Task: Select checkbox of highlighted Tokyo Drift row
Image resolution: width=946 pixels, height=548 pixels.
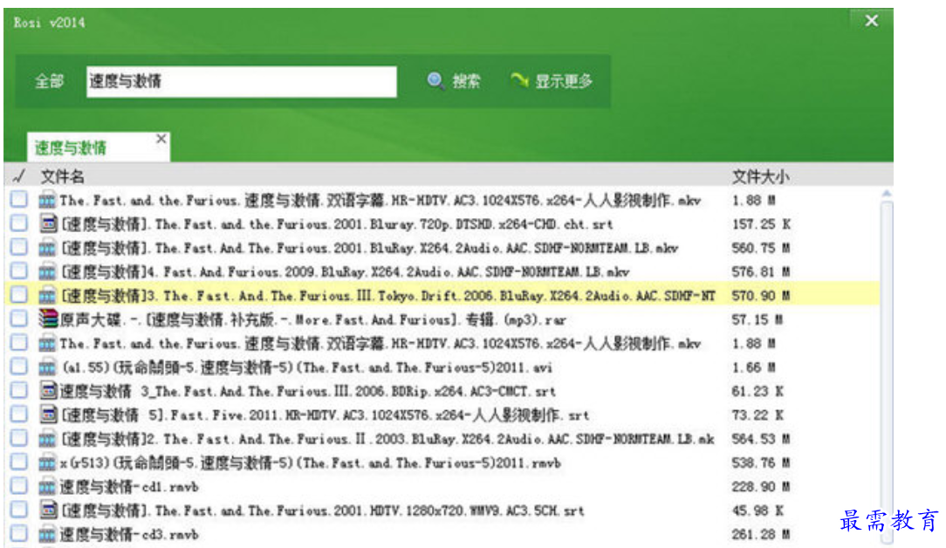Action: pos(18,295)
